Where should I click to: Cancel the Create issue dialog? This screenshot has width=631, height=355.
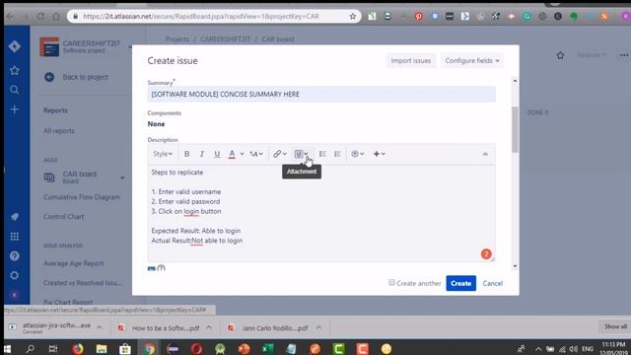[x=493, y=283]
